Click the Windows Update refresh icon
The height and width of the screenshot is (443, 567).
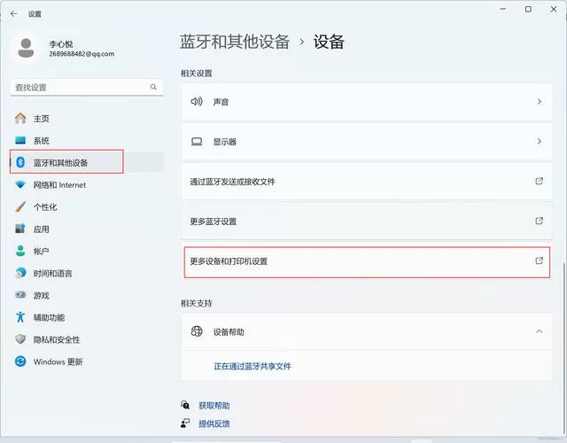pos(20,361)
